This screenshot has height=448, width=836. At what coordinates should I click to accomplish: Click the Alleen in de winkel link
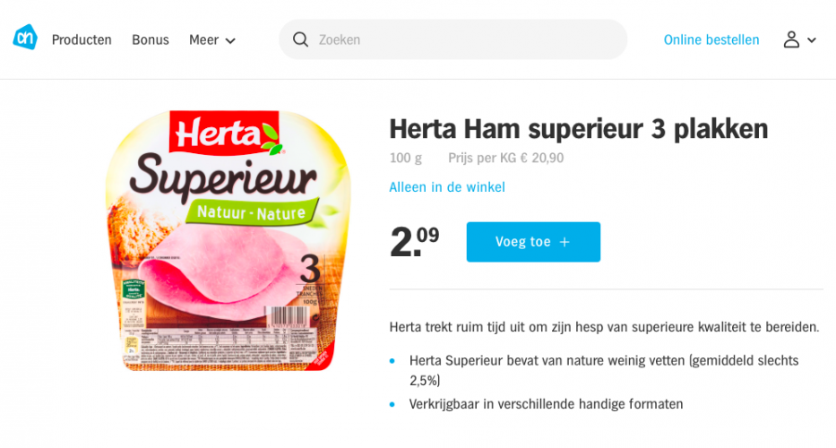pyautogui.click(x=447, y=187)
